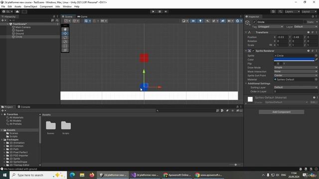Open Unity cloud services icon

point(17,11)
